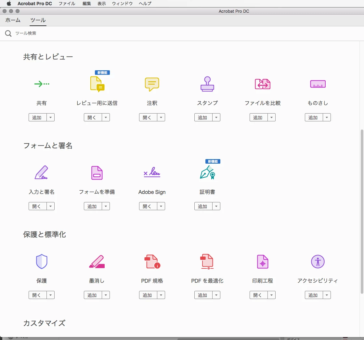Click 追加 button under 墨消し
Viewport: 364px width, 340px height.
point(93,295)
